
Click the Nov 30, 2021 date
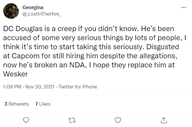(40, 87)
